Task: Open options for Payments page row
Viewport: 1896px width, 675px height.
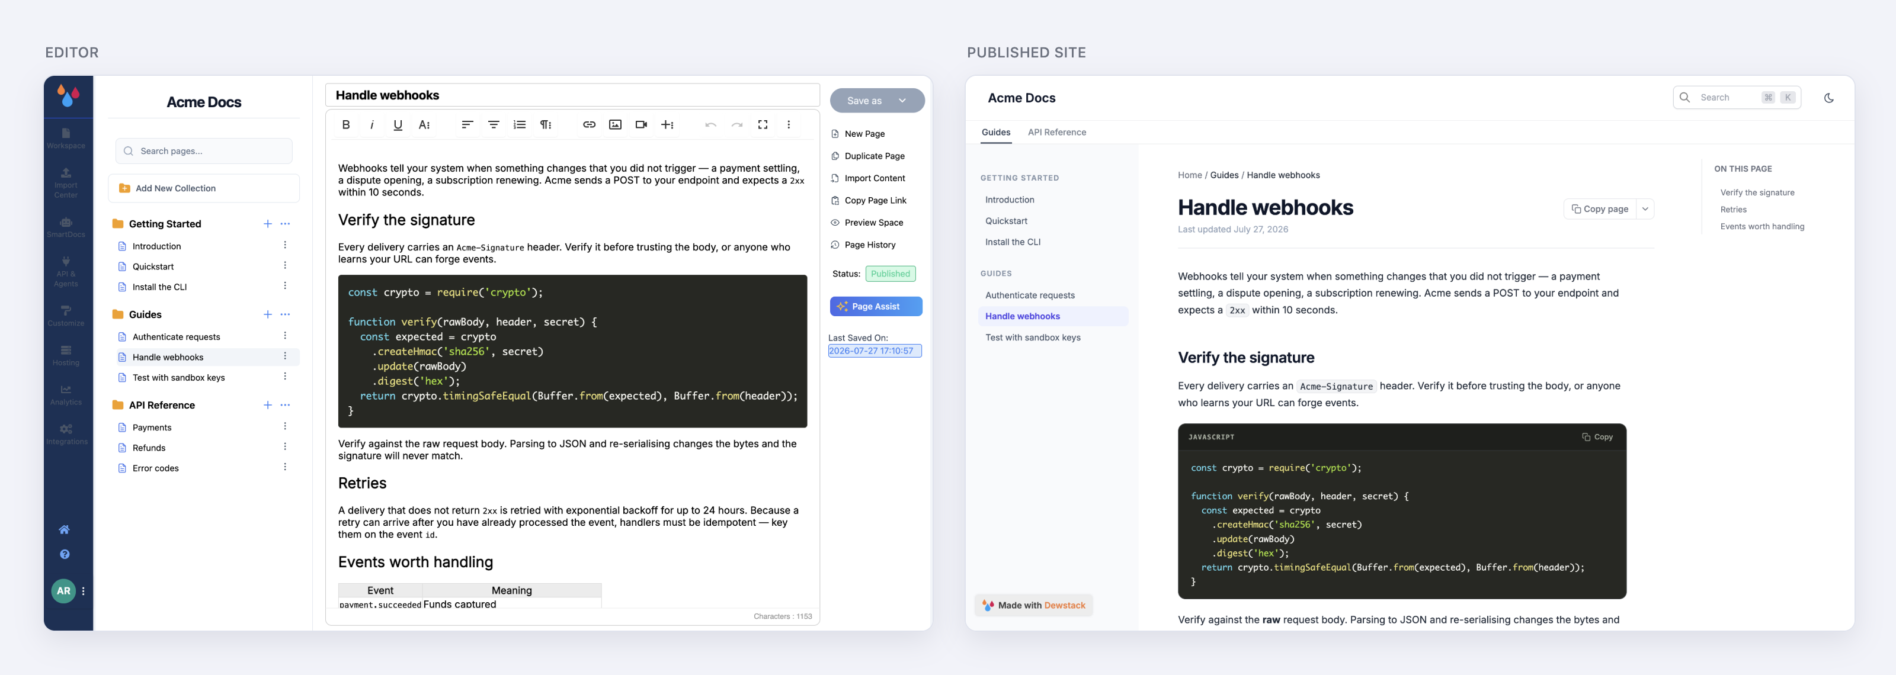Action: pyautogui.click(x=285, y=426)
